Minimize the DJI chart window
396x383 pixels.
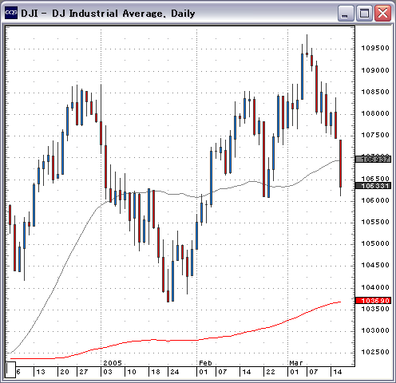pyautogui.click(x=346, y=13)
